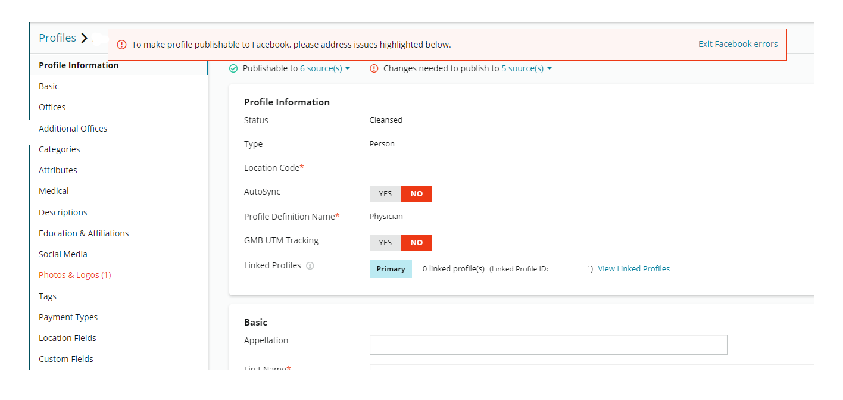843x400 pixels.
Task: Set GMB UTM Tracking to NO
Action: coord(416,243)
